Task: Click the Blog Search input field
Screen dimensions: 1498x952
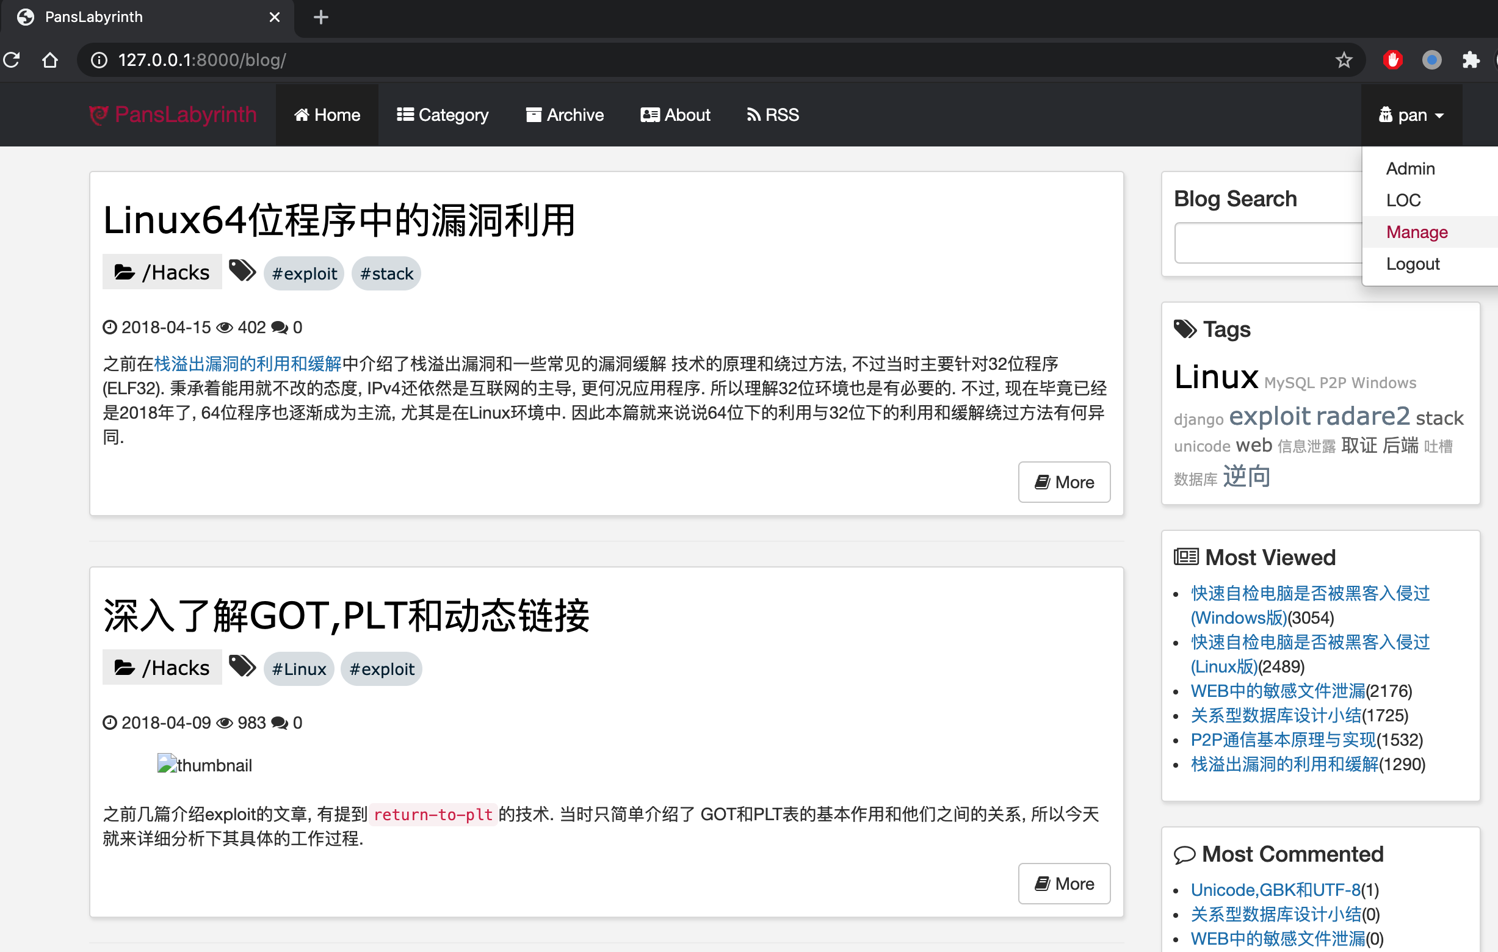Action: [1268, 242]
